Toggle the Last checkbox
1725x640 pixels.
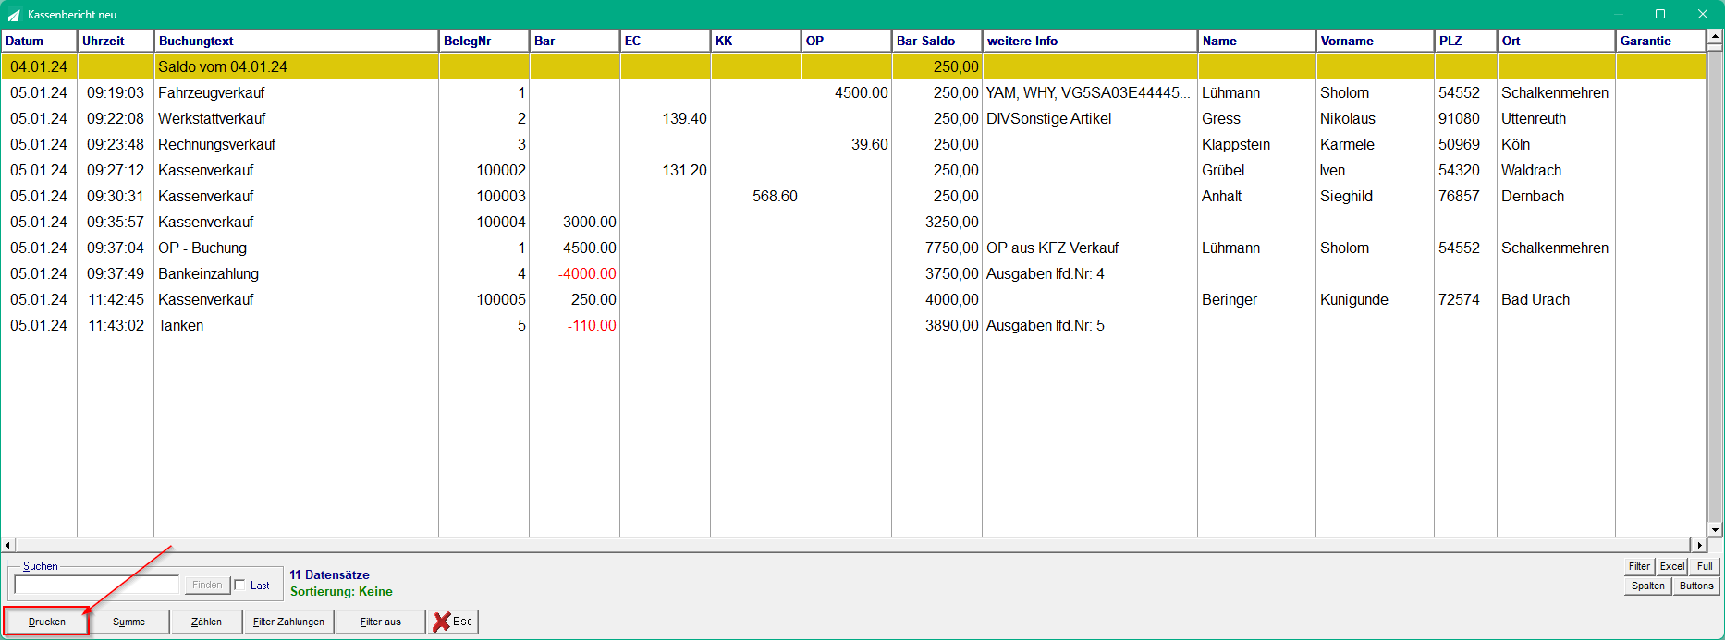pyautogui.click(x=240, y=585)
